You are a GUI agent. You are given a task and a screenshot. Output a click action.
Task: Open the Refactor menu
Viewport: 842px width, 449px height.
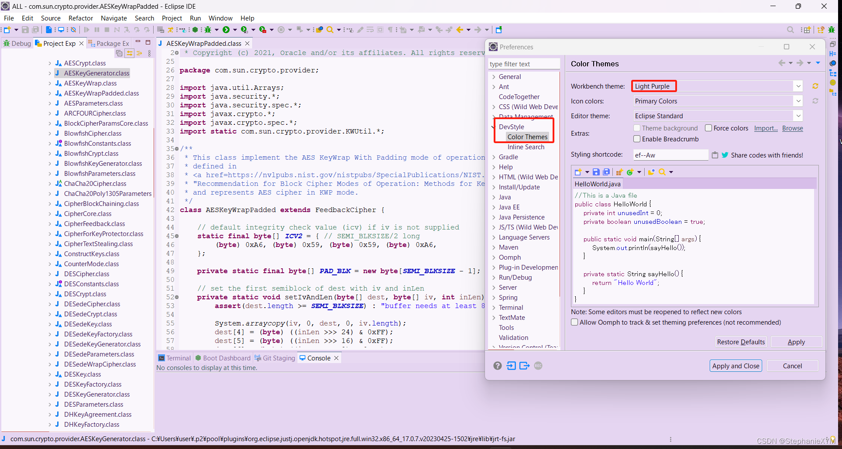point(81,18)
